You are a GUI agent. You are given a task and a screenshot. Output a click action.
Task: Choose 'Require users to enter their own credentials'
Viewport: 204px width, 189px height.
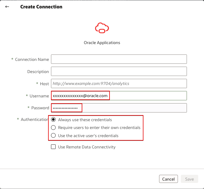click(x=53, y=128)
